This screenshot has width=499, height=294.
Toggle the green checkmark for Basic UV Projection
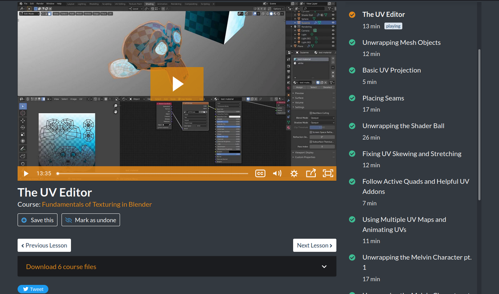pyautogui.click(x=352, y=70)
